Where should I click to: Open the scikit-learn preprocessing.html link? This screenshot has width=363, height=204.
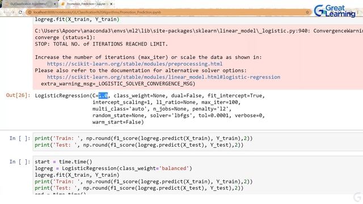[135, 64]
